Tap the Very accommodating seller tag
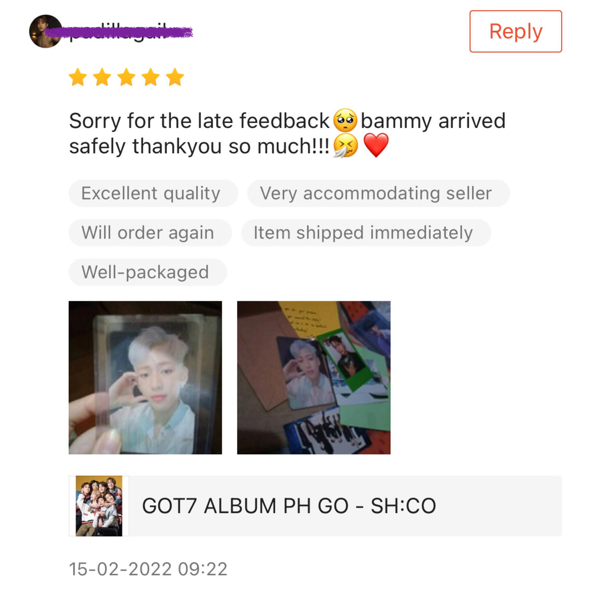 (x=378, y=193)
